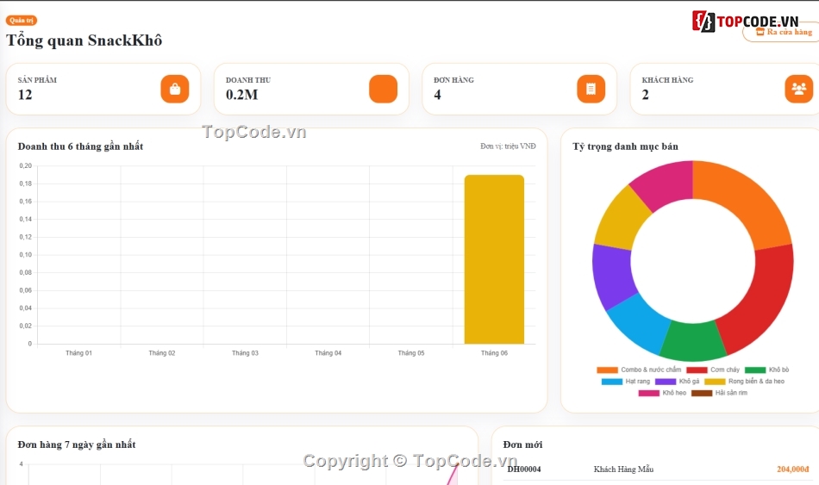819x485 pixels.
Task: Toggle the Khô gà legend item
Action: (x=677, y=382)
